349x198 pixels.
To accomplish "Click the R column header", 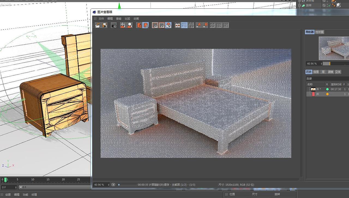I will pyautogui.click(x=327, y=84).
